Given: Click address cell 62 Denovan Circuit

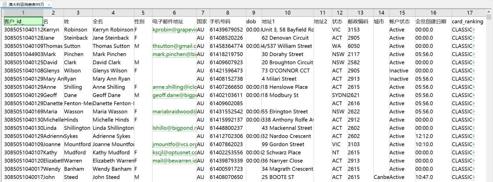Looking at the screenshot, I should tap(287, 38).
